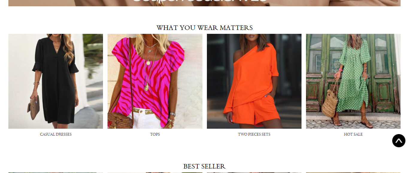Click the brown clutch in the black dress photo
This screenshot has height=173, width=409.
33,108
